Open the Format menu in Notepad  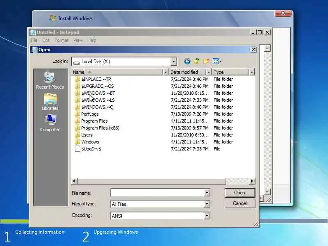coord(61,40)
